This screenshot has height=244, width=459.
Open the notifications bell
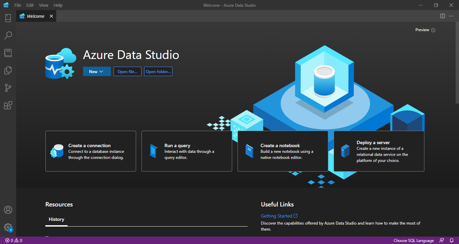click(452, 240)
